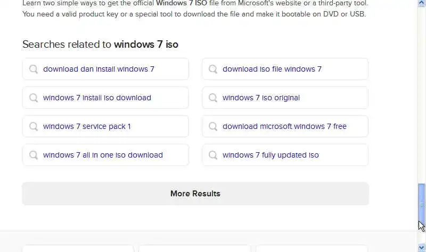426x252 pixels.
Task: Open the "windows 7 service pack 1" link text
Action: (x=87, y=126)
